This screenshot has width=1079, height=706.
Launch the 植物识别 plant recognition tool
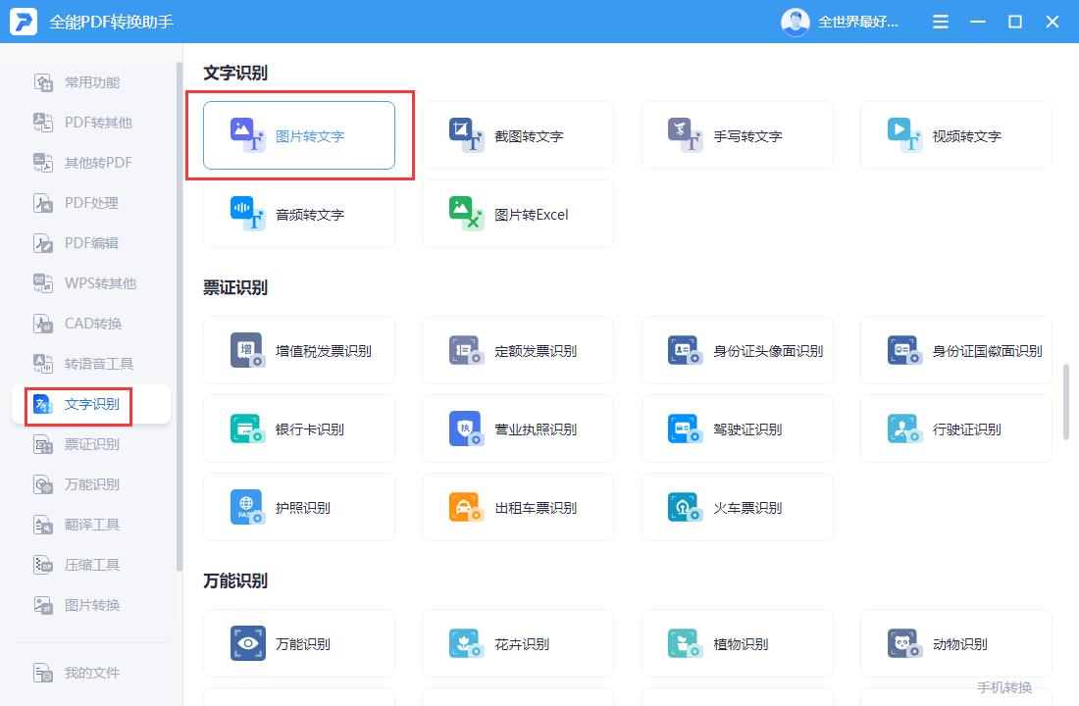click(738, 642)
